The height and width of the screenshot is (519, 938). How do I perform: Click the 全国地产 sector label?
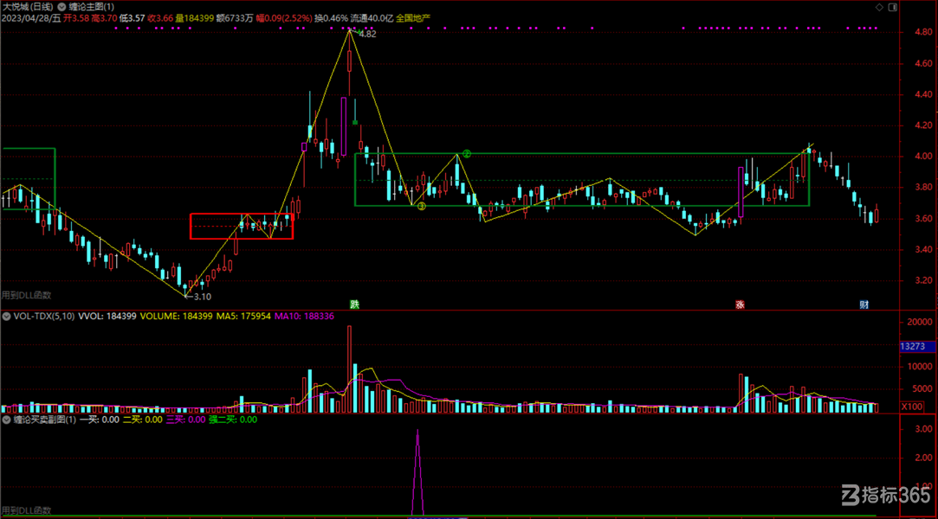pyautogui.click(x=413, y=18)
